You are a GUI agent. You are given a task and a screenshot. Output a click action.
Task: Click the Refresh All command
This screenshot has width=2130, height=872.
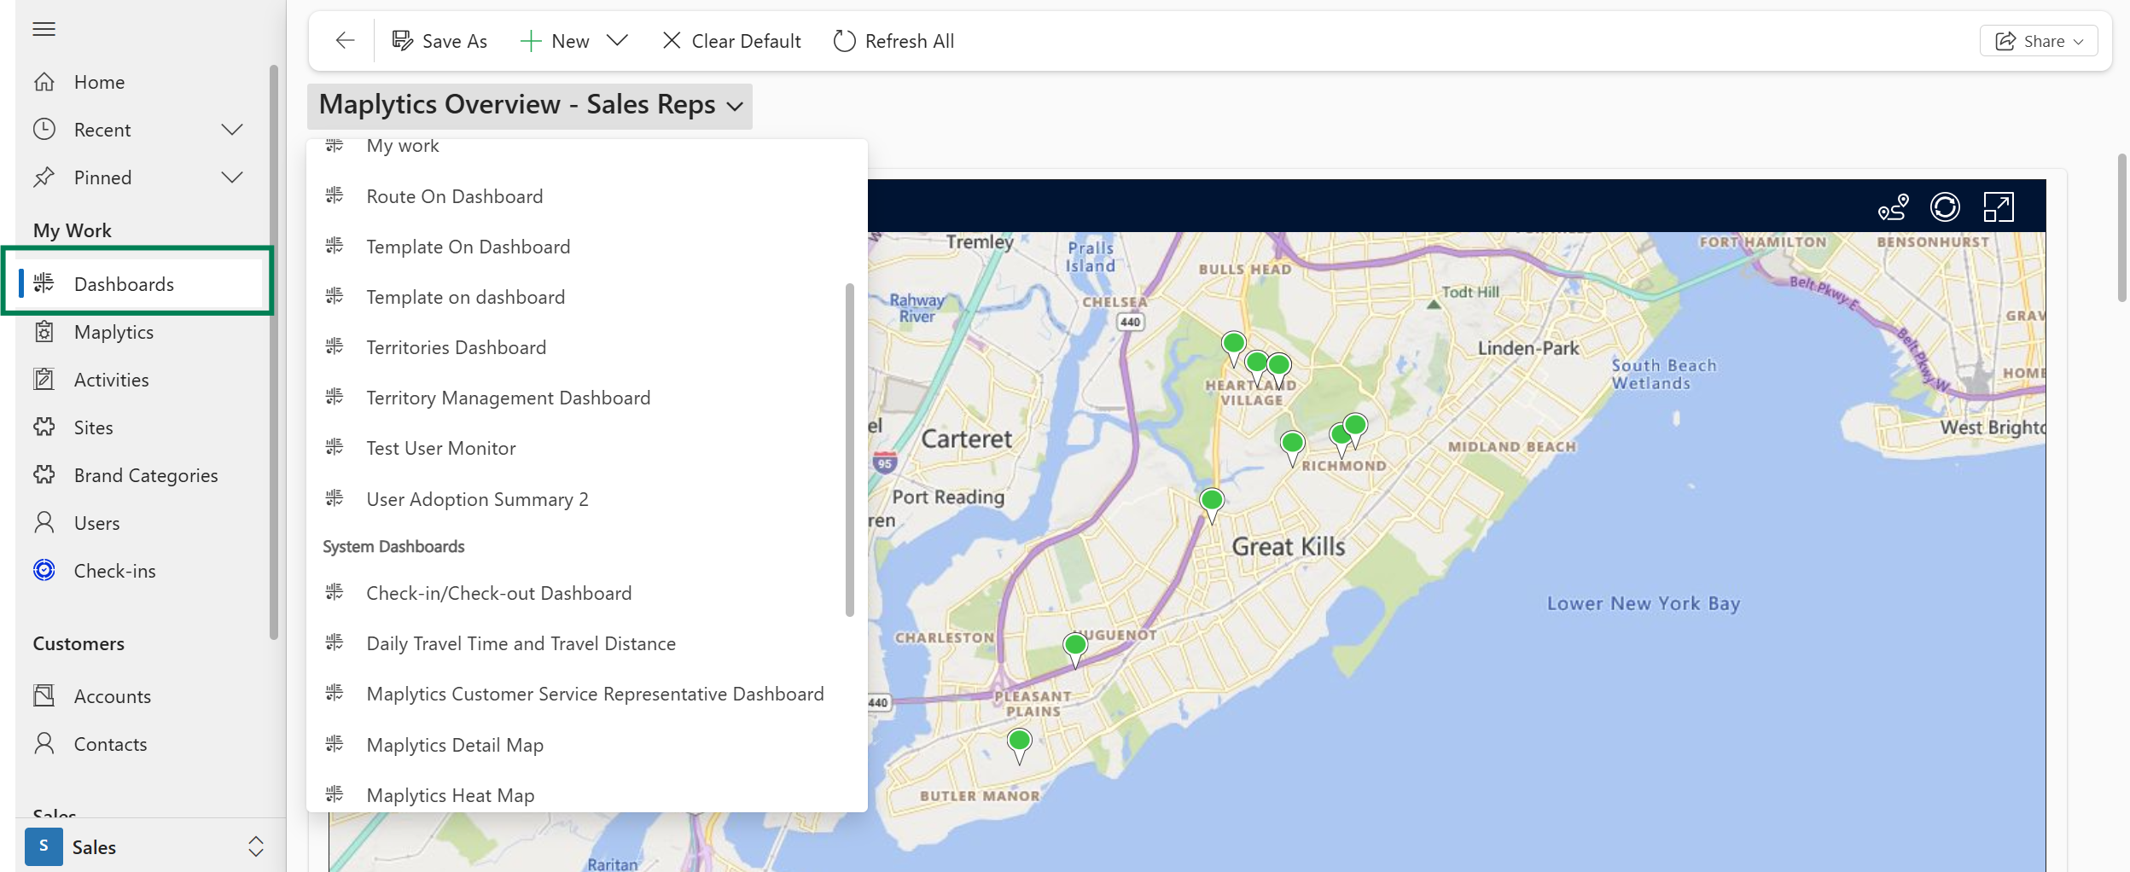tap(893, 40)
